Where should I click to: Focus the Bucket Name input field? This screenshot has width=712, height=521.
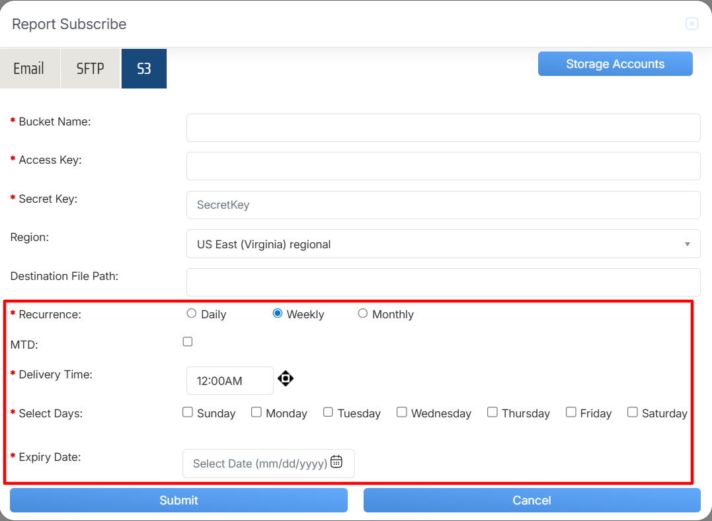click(x=443, y=127)
